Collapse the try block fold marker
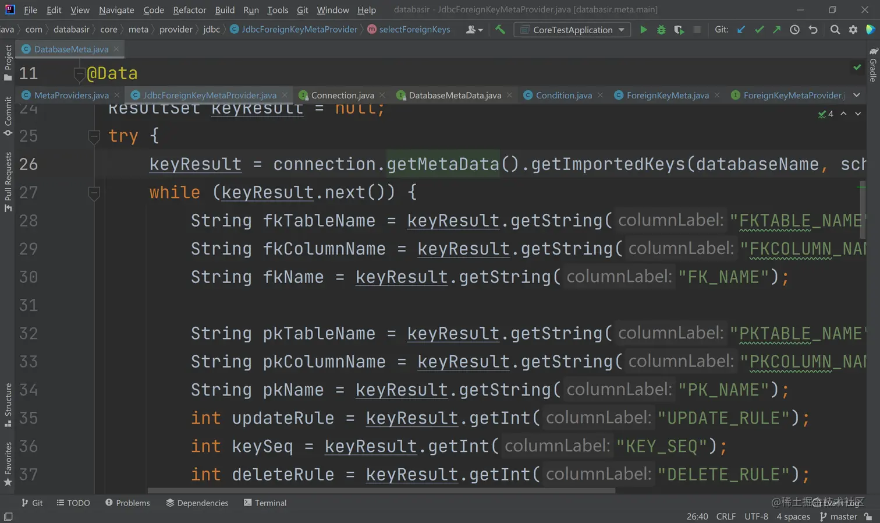This screenshot has width=880, height=523. coord(94,136)
